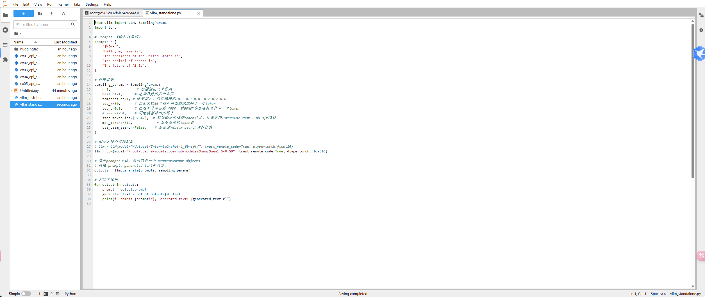Sort files by Name column
This screenshot has width=705, height=297.
19,42
